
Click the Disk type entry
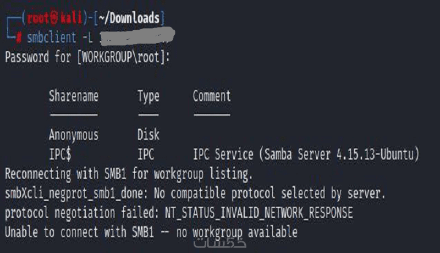(x=148, y=135)
